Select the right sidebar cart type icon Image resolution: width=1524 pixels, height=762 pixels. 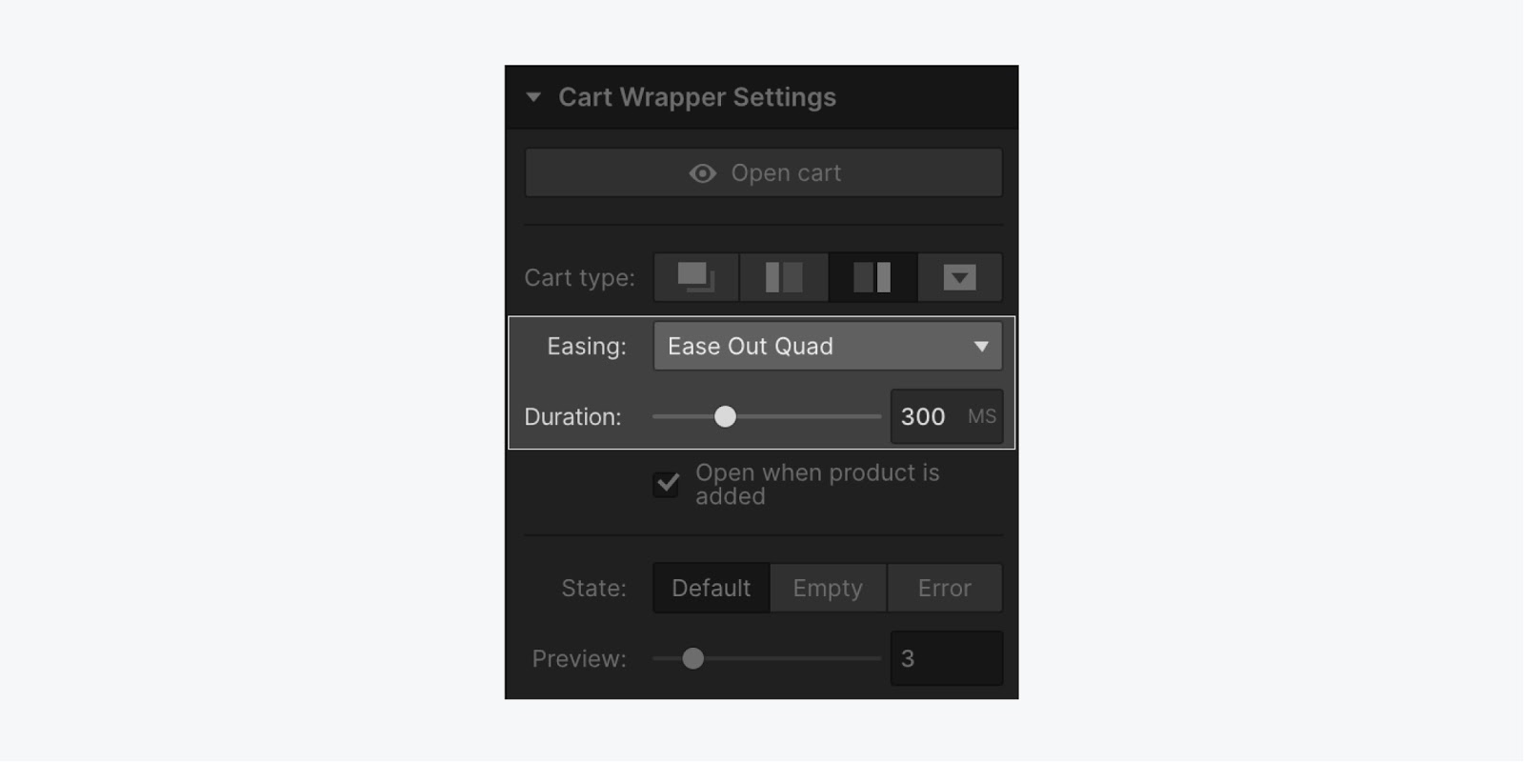pos(872,277)
